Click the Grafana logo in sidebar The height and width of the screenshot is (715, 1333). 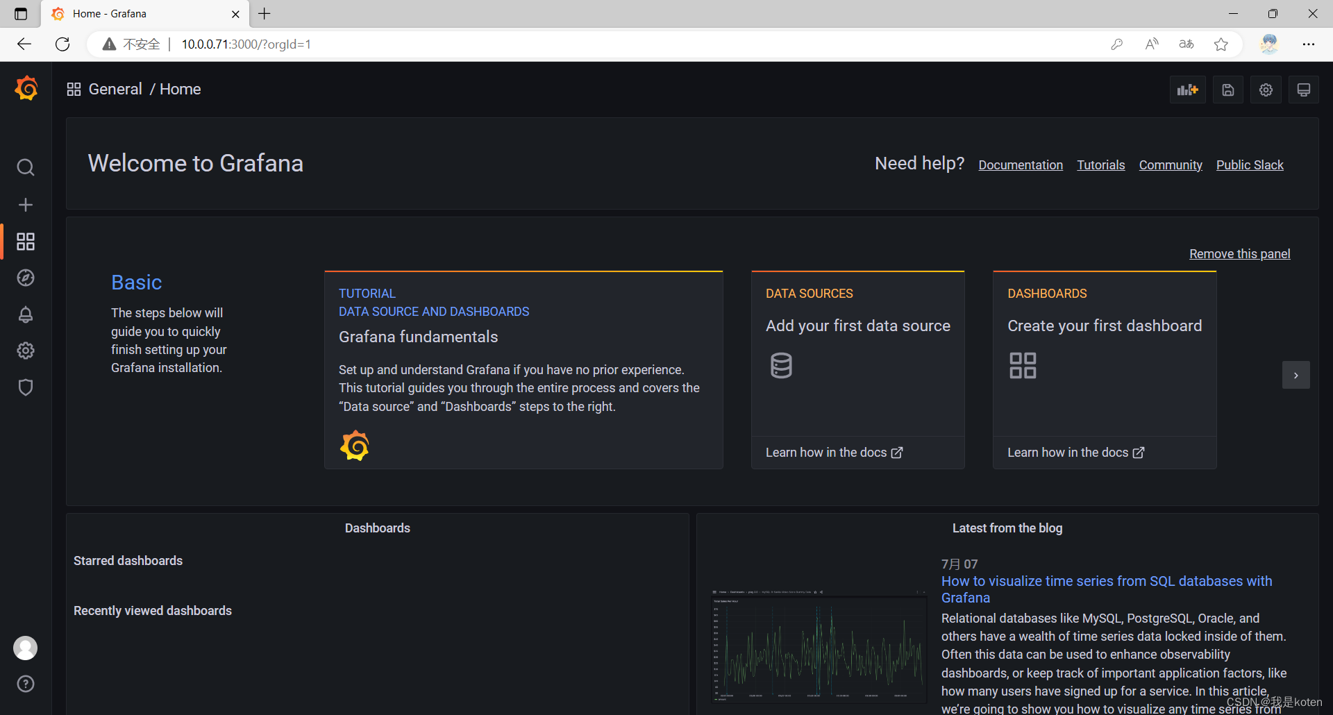(x=26, y=89)
